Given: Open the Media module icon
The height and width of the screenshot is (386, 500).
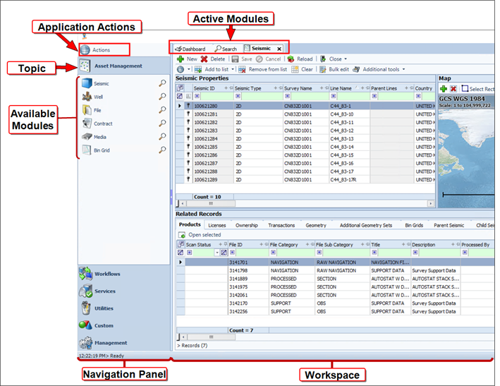Looking at the screenshot, I should pos(87,137).
